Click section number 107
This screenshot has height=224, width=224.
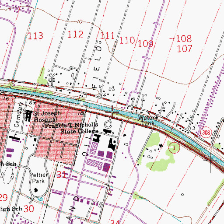[185, 49]
